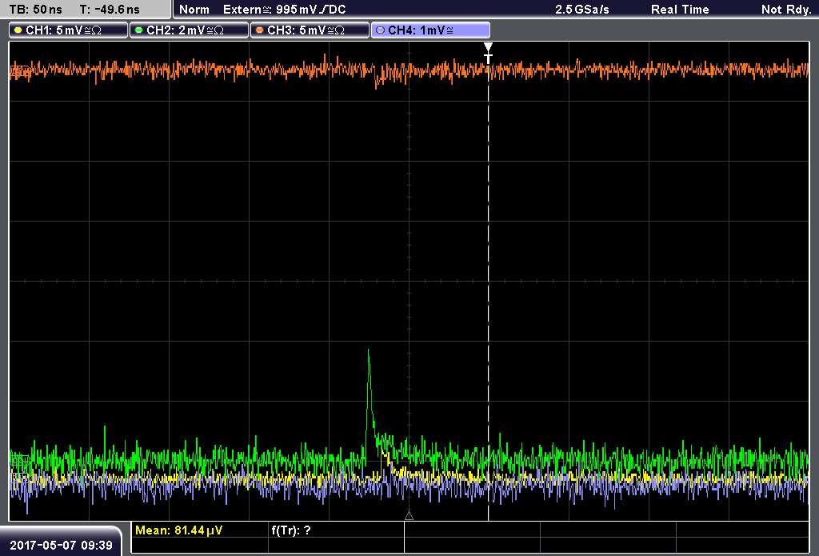Click the 2.5 GSa/s sample rate readout
Image resolution: width=819 pixels, height=556 pixels.
[x=582, y=10]
